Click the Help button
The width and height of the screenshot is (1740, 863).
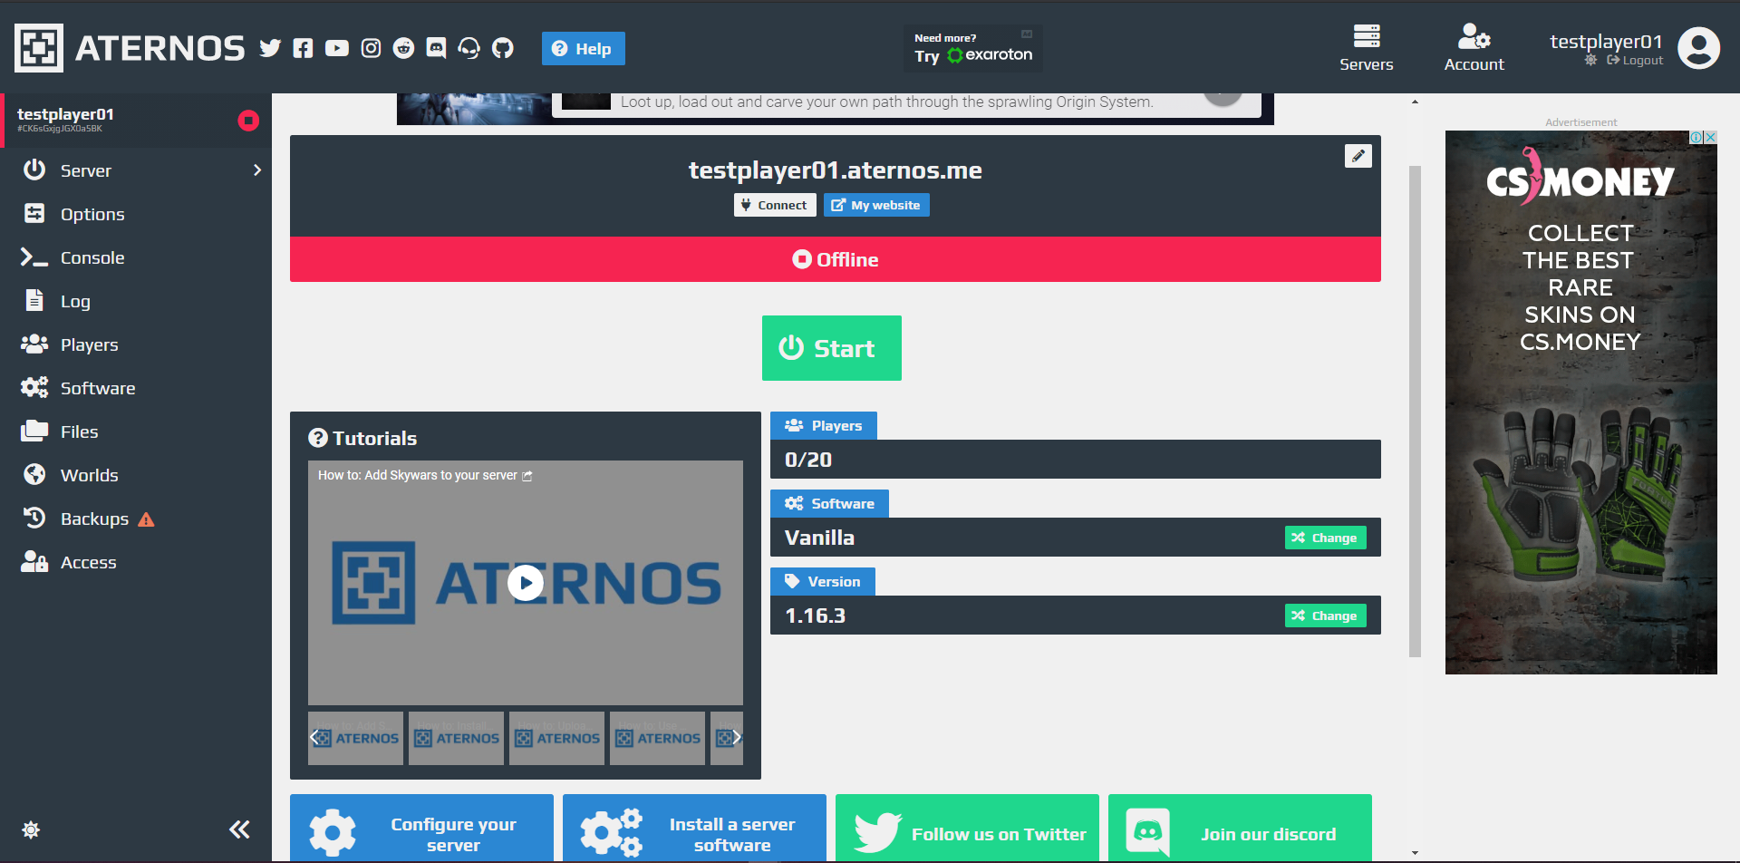(x=584, y=49)
